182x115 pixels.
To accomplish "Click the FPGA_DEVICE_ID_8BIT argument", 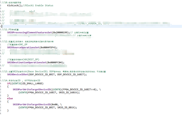I will tap(41, 108).
